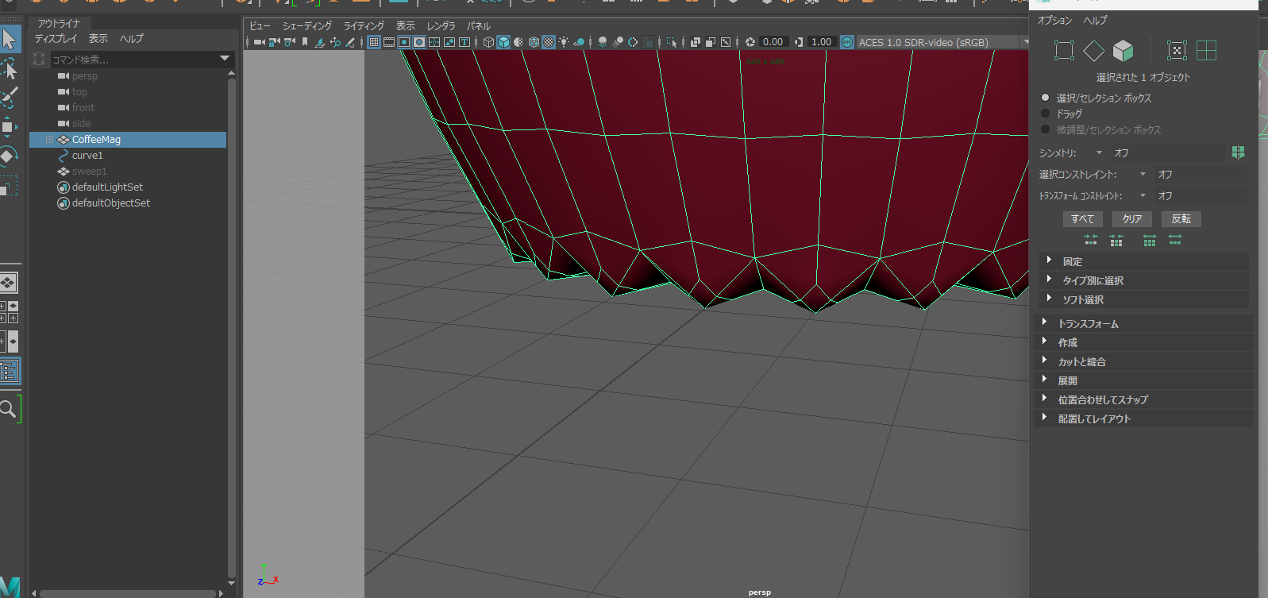1268x598 pixels.
Task: Open the シンメトリ dropdown arrow
Action: pos(1099,152)
